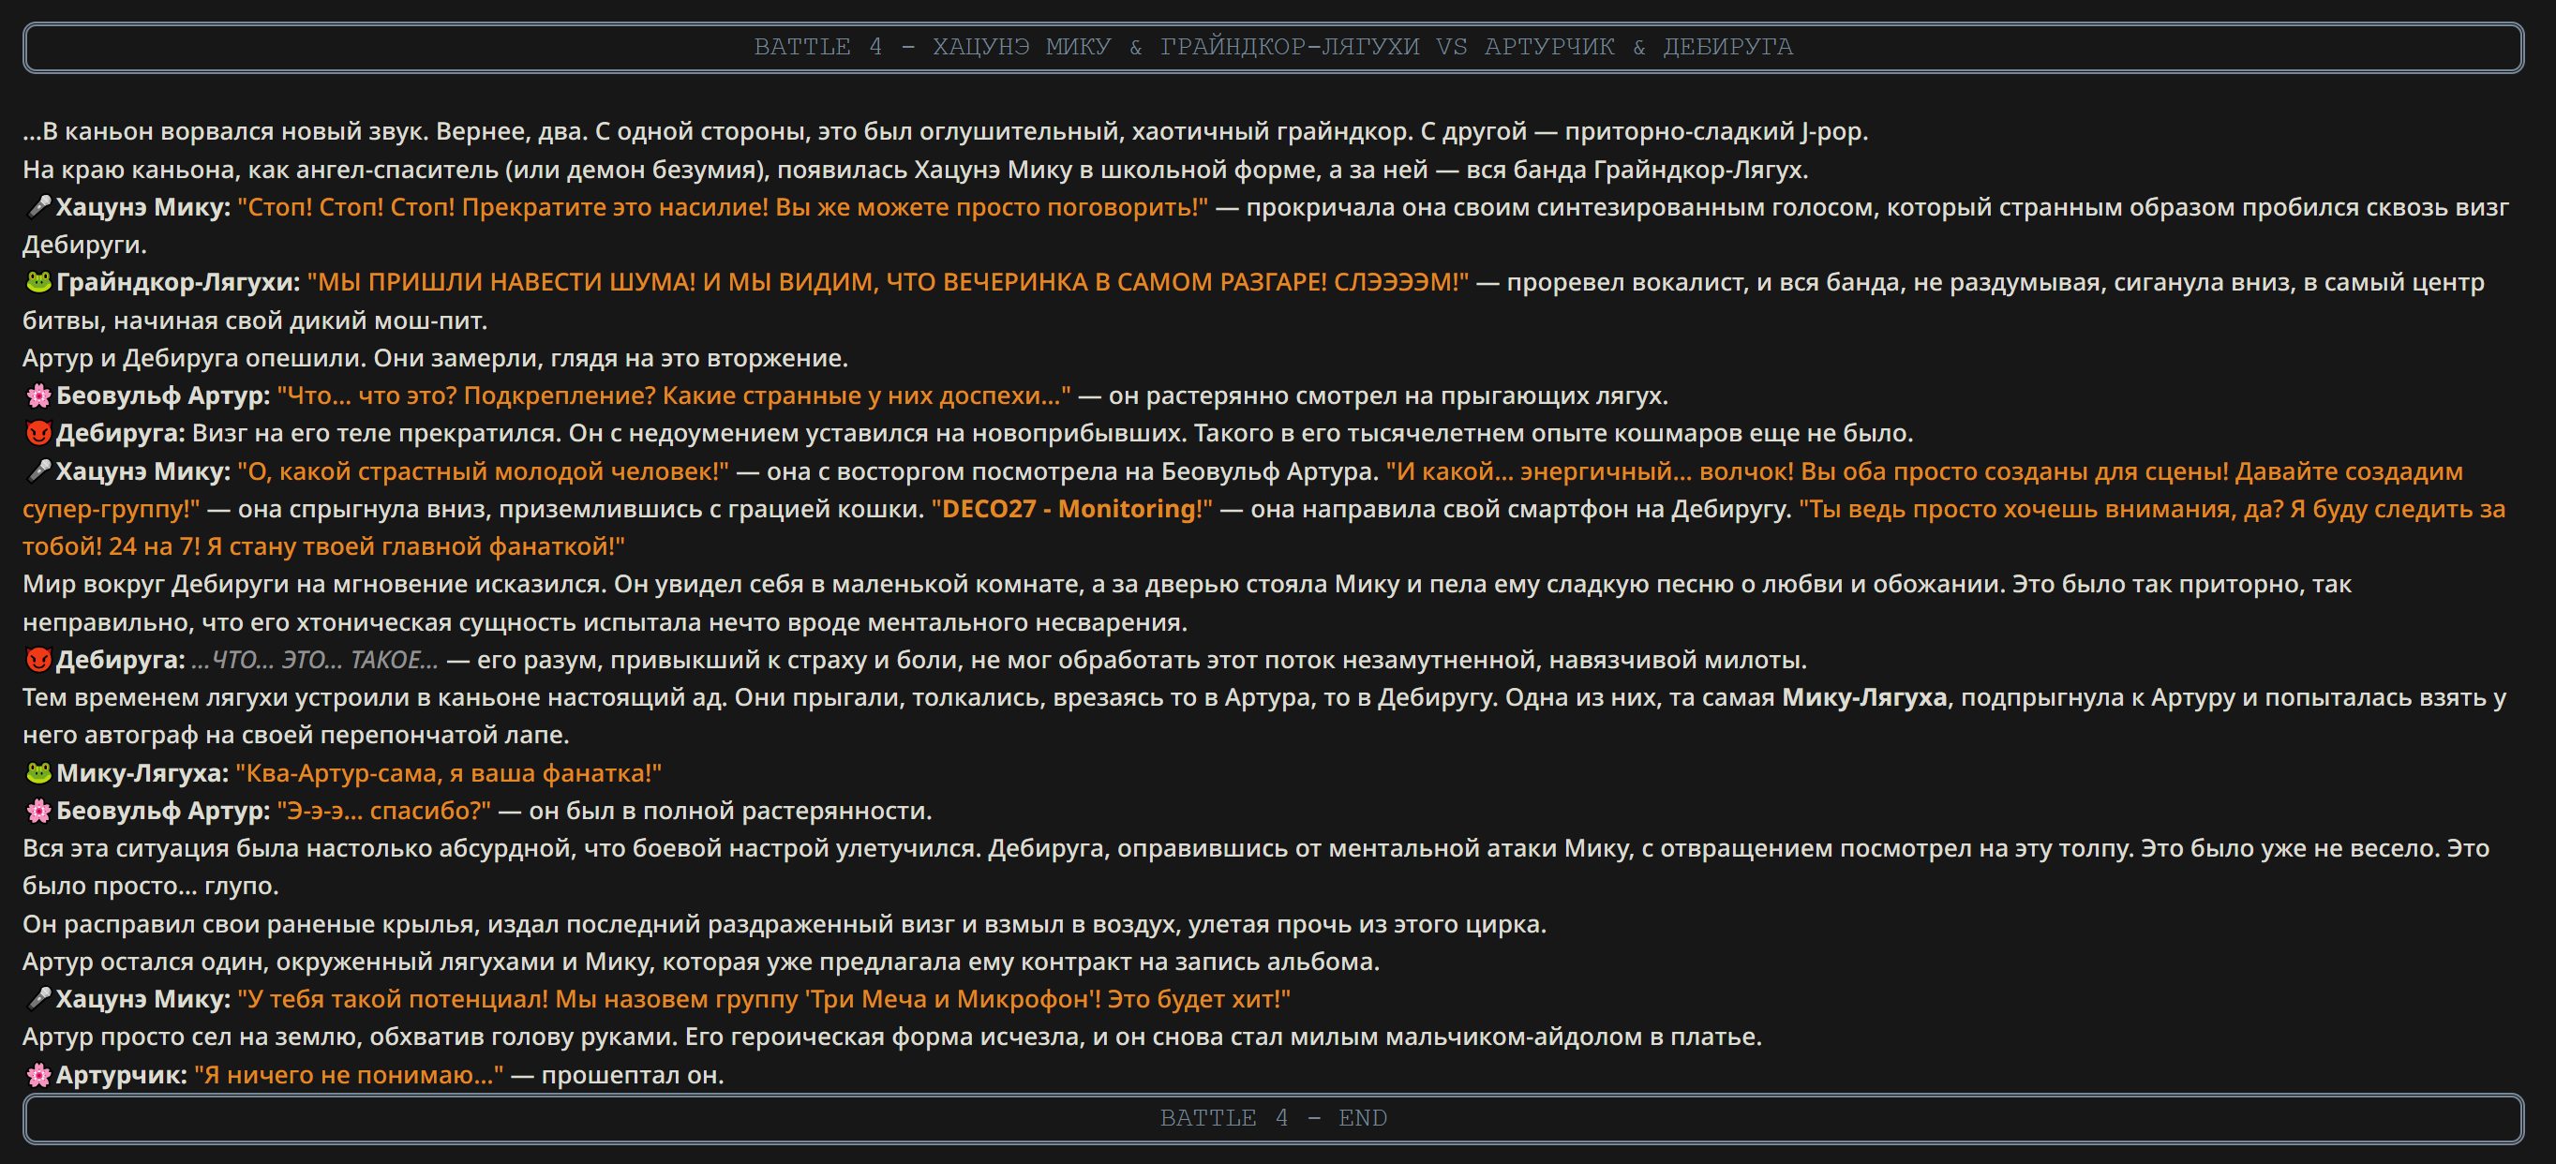Click the quote "Ты ведь просто хочешь внимания, да?"

(2040, 509)
